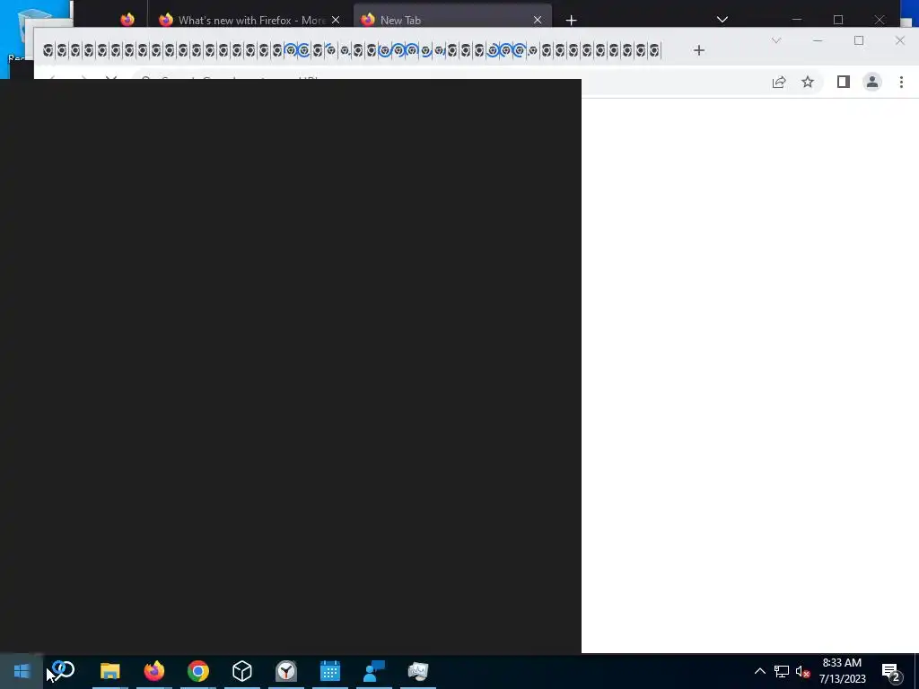This screenshot has height=689, width=919.
Task: Select the Firefox "New Tab" tab
Action: click(x=452, y=20)
